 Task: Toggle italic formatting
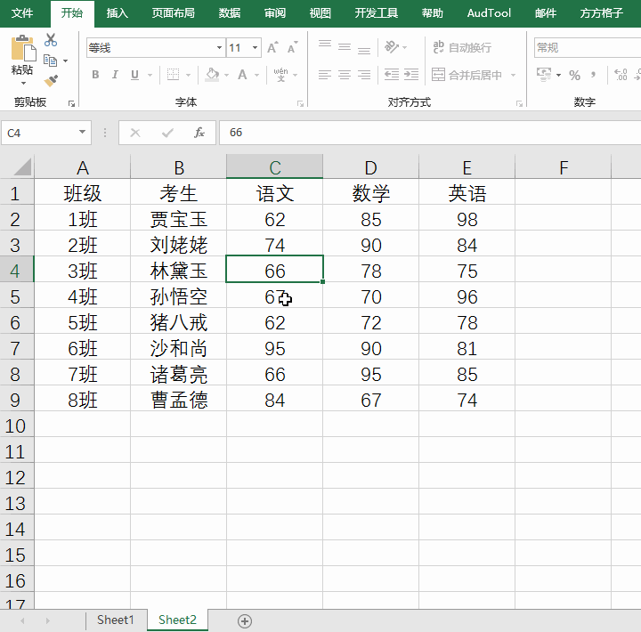(115, 75)
